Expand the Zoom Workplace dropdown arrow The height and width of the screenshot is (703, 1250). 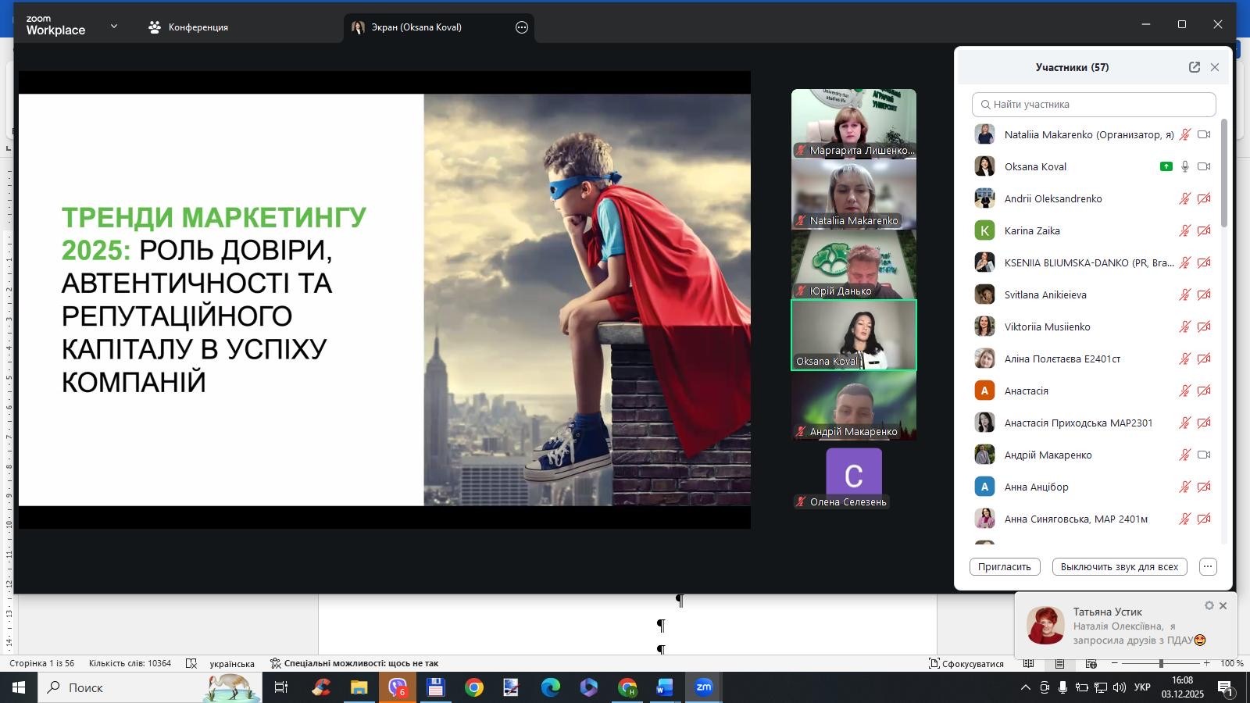pos(114,27)
